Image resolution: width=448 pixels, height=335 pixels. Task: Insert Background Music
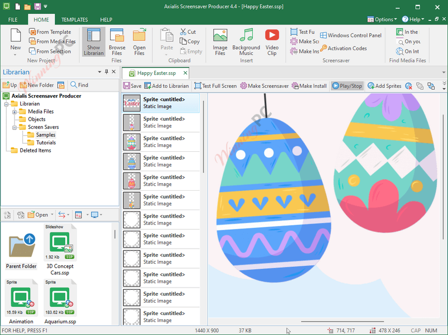[246, 42]
